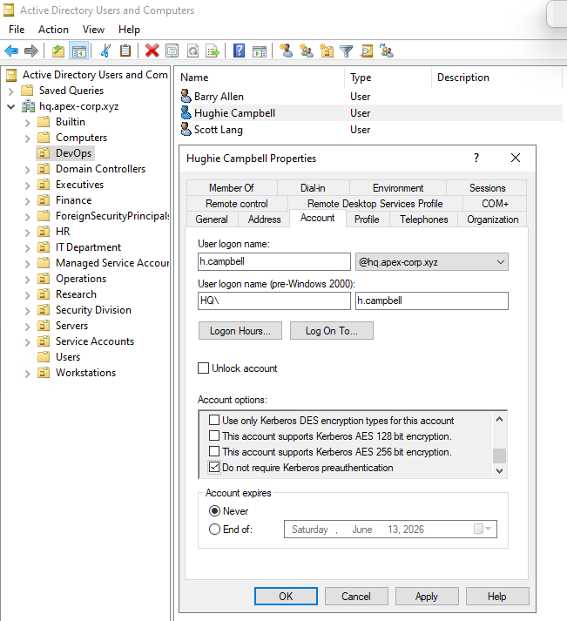
Task: Click the Export List toolbar icon
Action: (x=213, y=51)
